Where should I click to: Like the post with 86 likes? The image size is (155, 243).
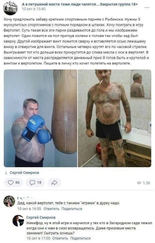(14, 183)
